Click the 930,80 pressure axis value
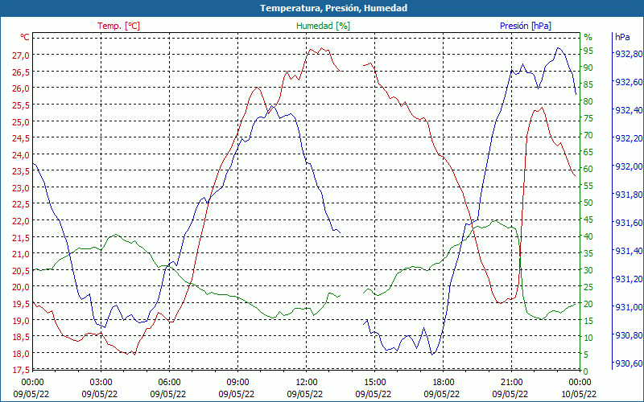This screenshot has height=402, width=644. tap(628, 335)
